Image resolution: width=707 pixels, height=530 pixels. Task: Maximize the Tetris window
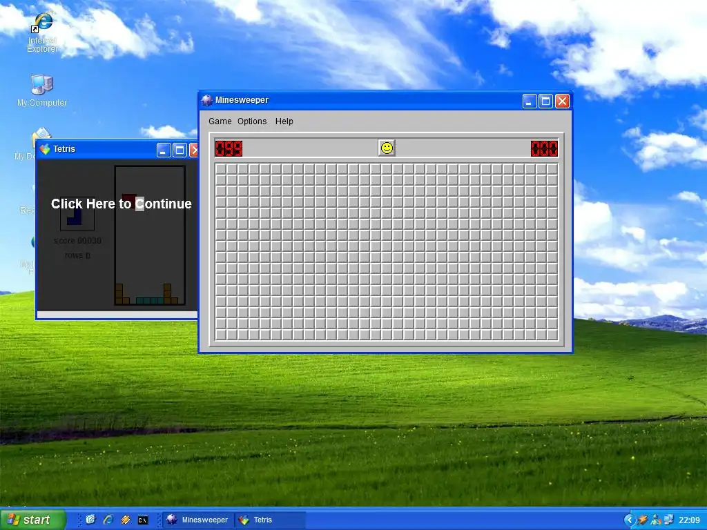pyautogui.click(x=180, y=150)
